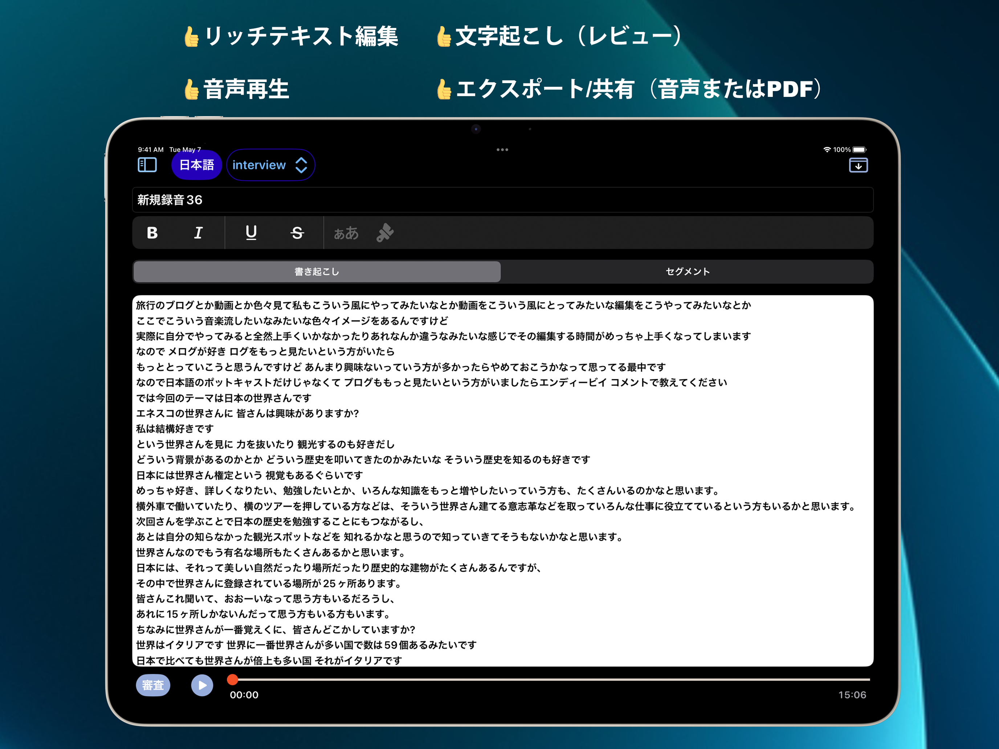Click the three-dot multitasking menu at top

502,150
